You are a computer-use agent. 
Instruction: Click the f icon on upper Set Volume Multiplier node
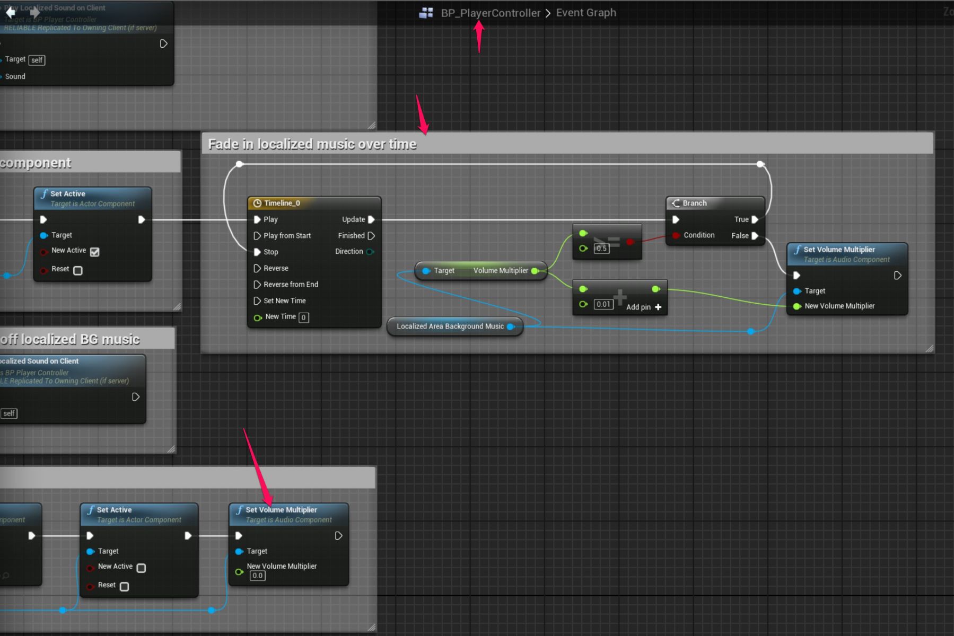pos(799,249)
